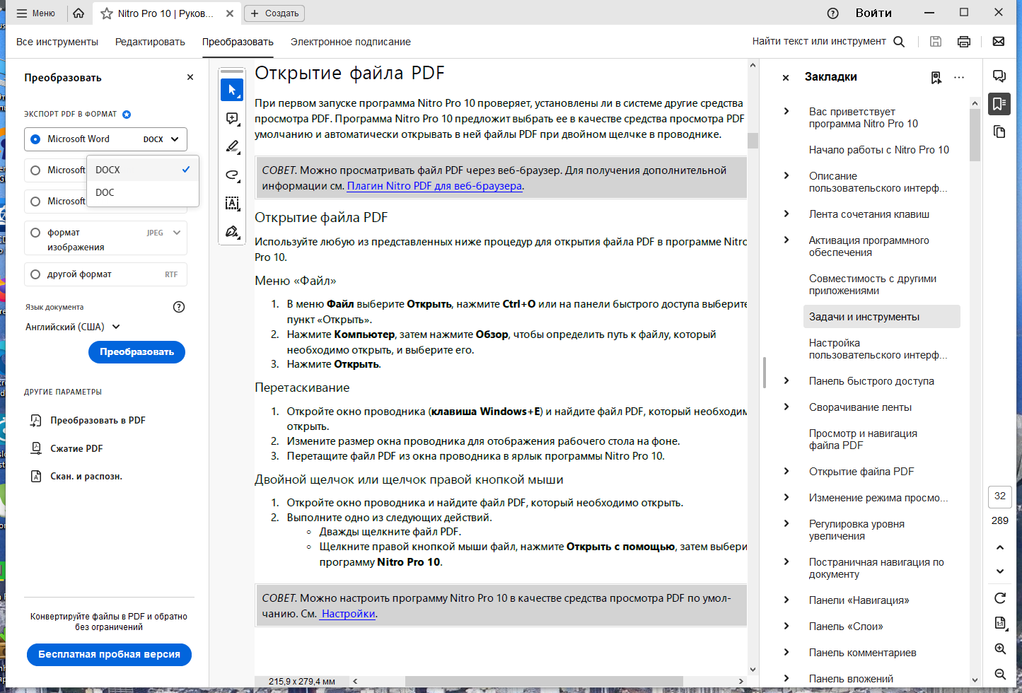Click the document vertical scrollbar thumb

click(x=753, y=140)
